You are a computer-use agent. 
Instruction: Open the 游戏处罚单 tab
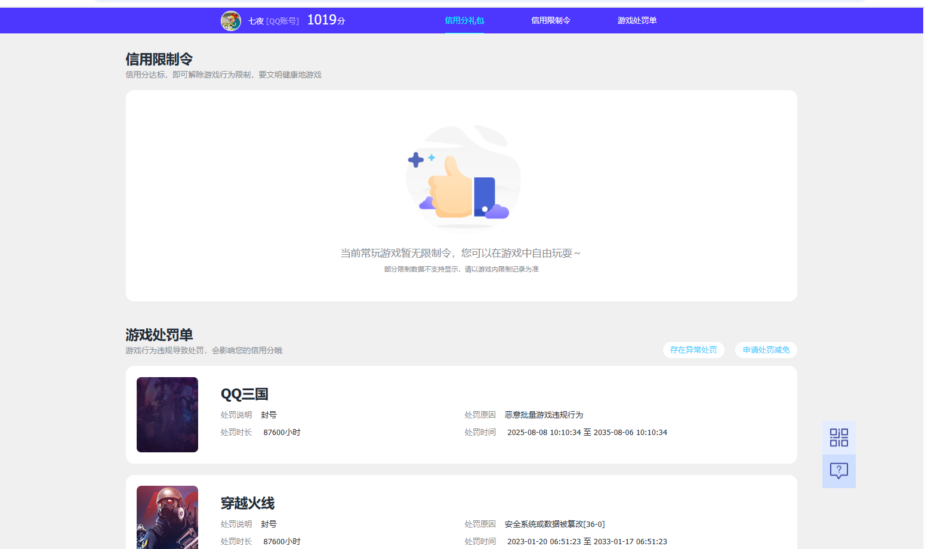(637, 20)
